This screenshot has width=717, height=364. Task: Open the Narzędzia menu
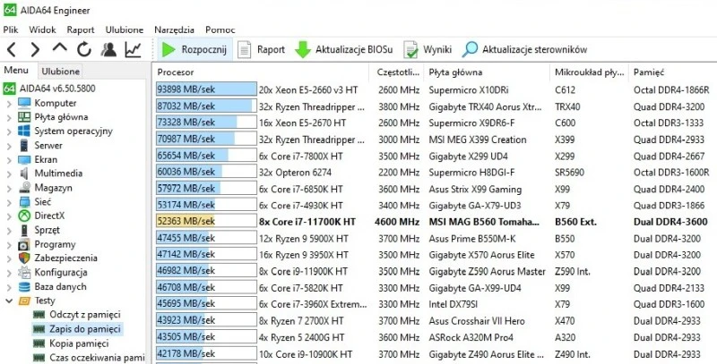[x=174, y=30]
